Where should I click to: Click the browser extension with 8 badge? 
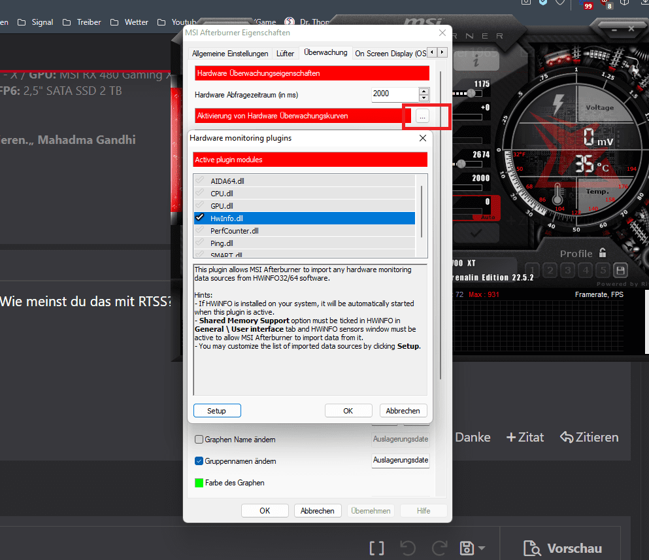pos(607,4)
